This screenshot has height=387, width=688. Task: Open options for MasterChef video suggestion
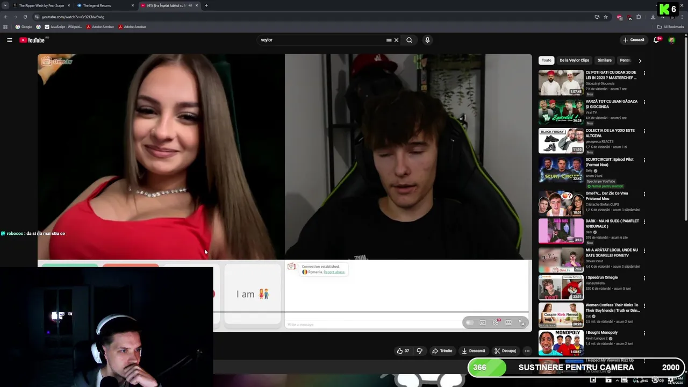(x=644, y=73)
